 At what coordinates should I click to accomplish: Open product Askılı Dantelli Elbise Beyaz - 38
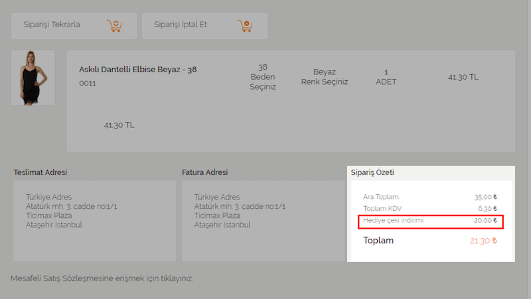tap(138, 70)
